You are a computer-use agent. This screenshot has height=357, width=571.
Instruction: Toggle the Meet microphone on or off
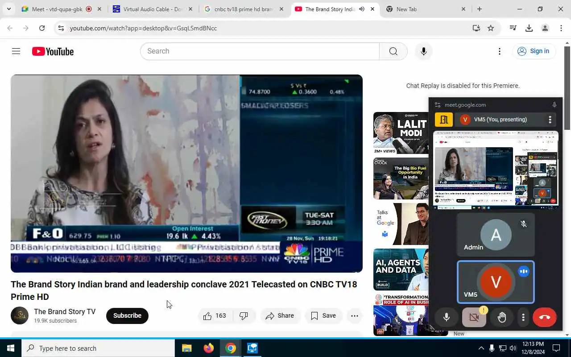(446, 317)
